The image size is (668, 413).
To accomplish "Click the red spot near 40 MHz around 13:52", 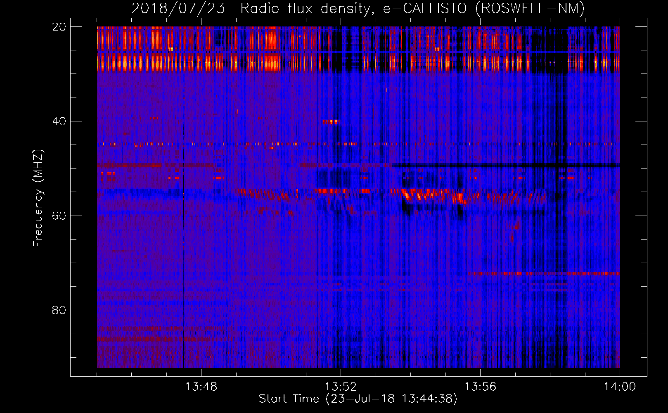I will click(330, 122).
